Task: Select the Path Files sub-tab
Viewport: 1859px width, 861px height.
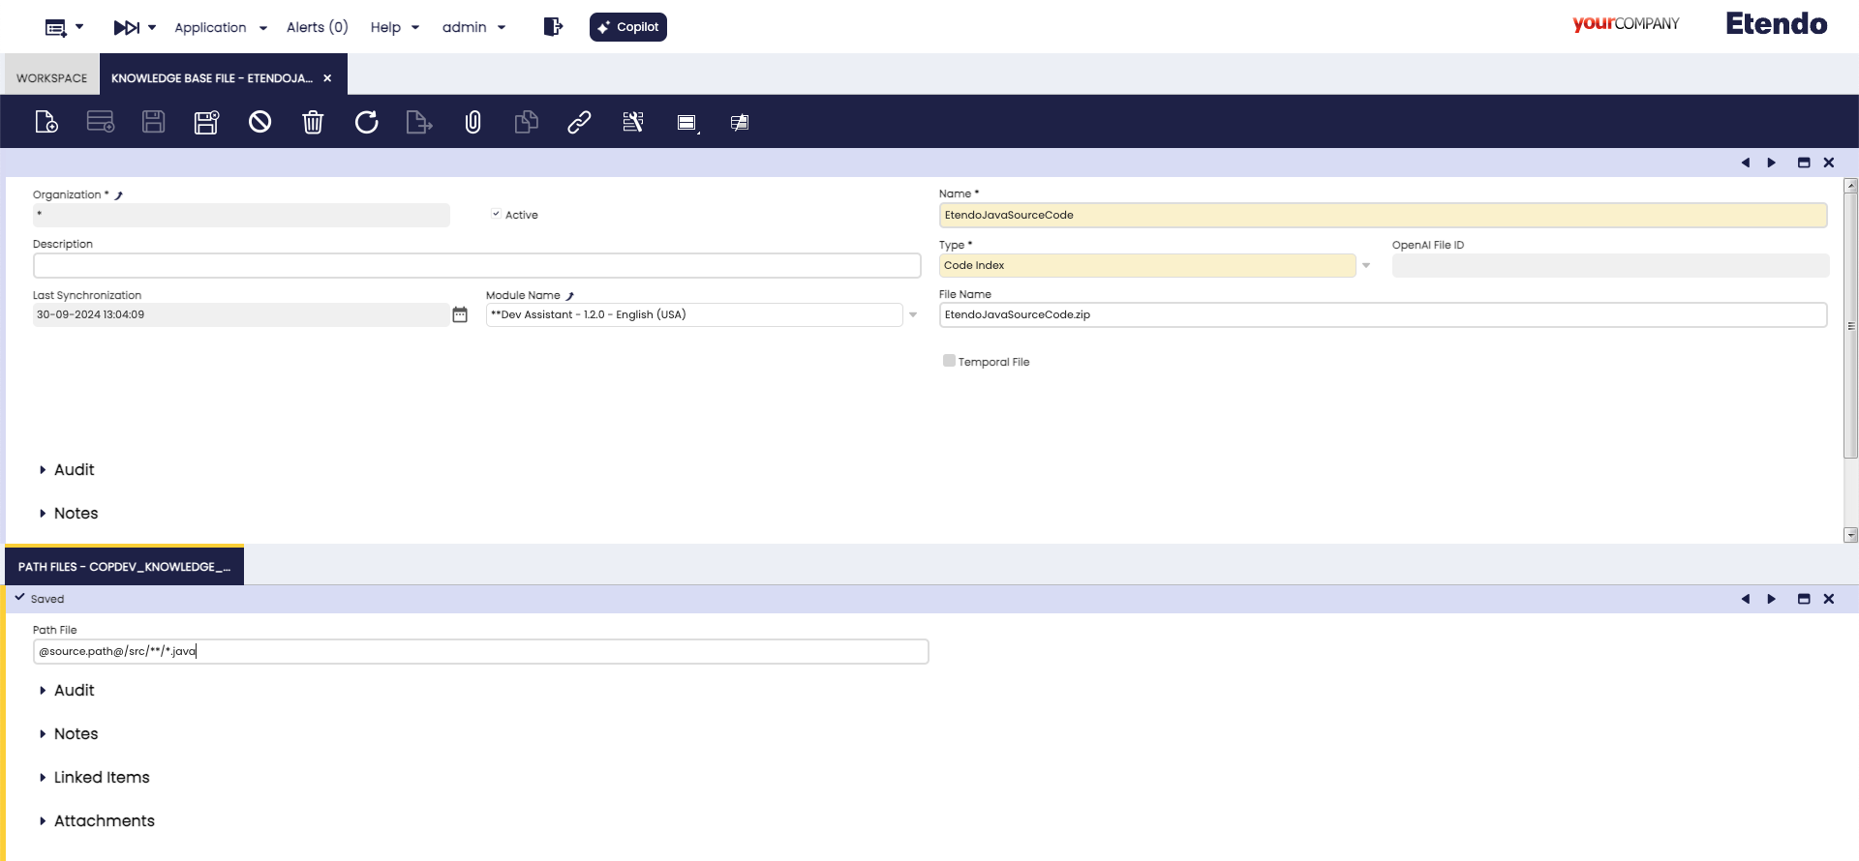Action: coord(124,567)
